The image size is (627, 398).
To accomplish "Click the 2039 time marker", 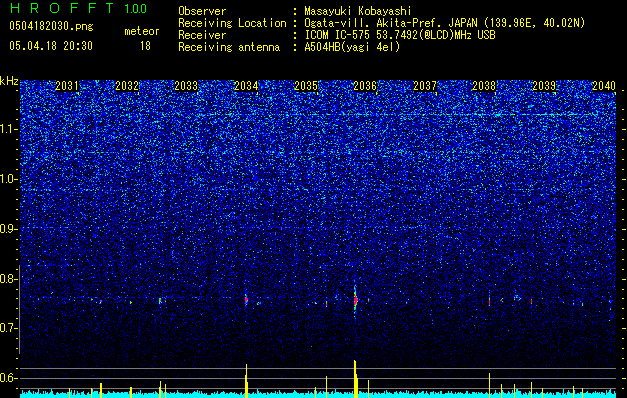I will (x=544, y=86).
